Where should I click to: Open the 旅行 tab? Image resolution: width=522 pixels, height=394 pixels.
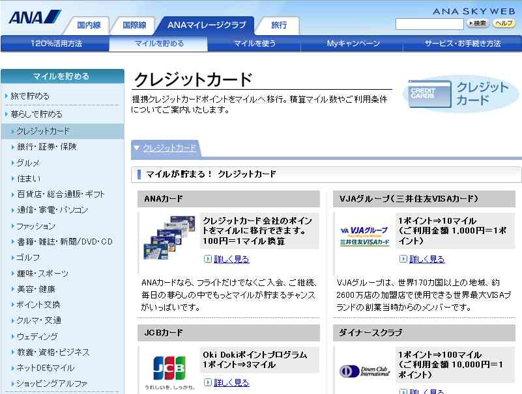point(279,25)
